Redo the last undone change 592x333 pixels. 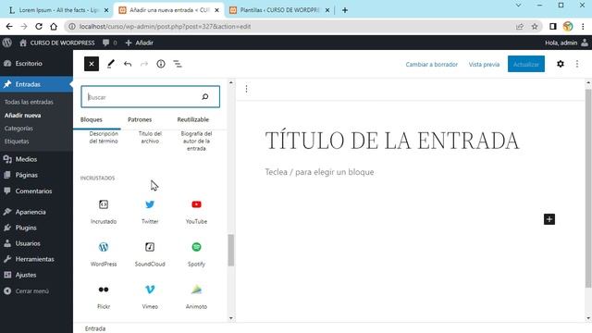click(x=144, y=64)
